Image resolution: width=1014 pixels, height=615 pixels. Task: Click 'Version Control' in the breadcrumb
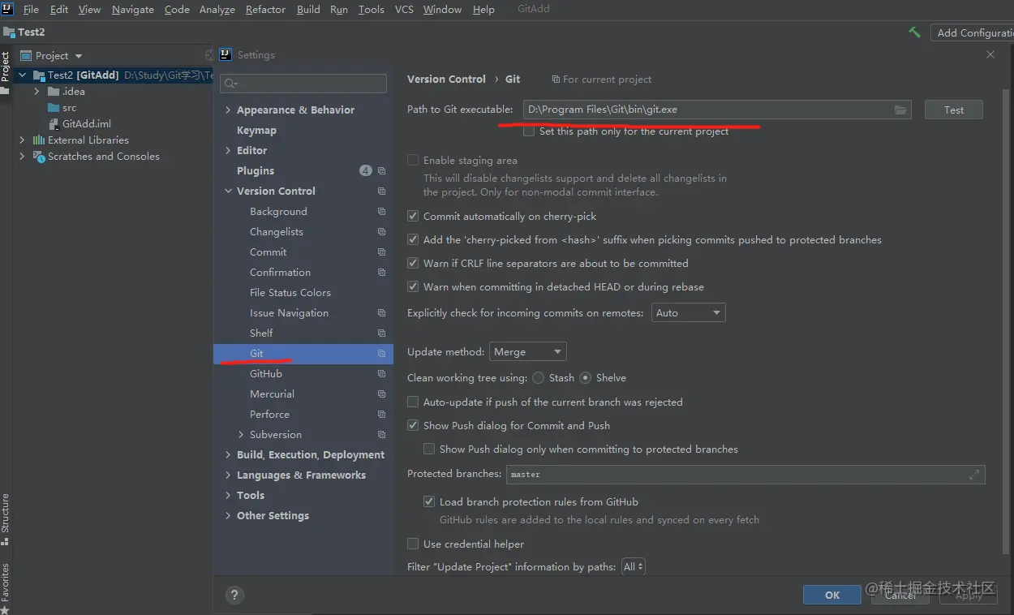(446, 79)
